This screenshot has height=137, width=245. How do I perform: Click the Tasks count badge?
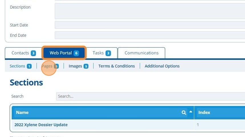pyautogui.click(x=108, y=53)
